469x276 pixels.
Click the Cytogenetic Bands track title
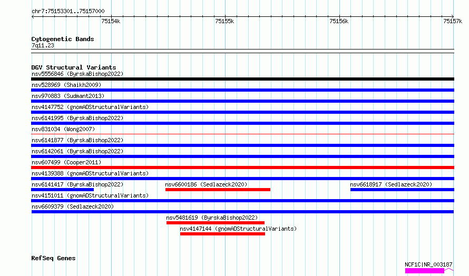point(63,39)
